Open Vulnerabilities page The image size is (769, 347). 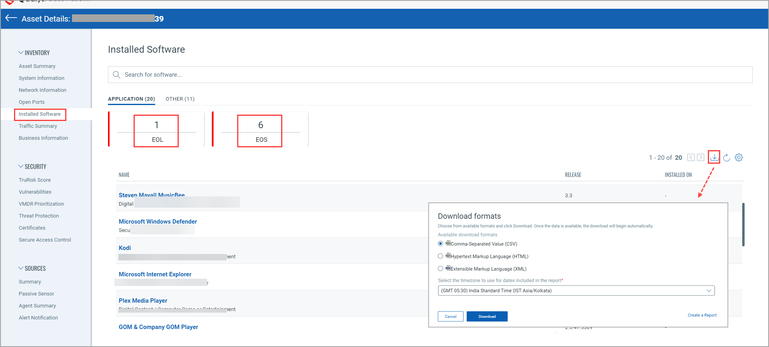[x=35, y=192]
